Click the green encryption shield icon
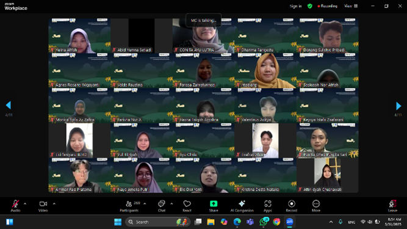This screenshot has height=229, width=407. (x=309, y=6)
